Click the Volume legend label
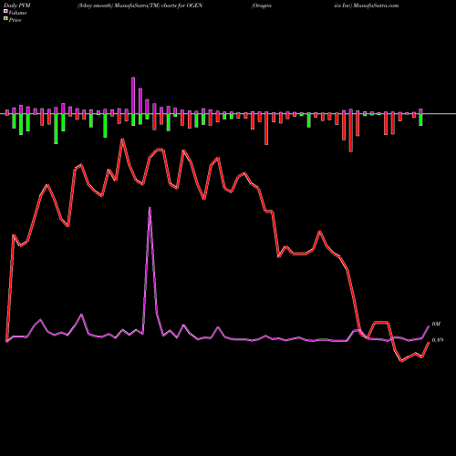Viewport: 456px width, 456px height. pyautogui.click(x=17, y=13)
